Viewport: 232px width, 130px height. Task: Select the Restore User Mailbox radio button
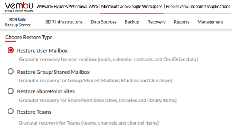click(x=11, y=51)
